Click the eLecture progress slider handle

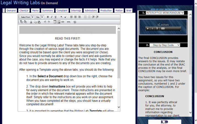coord(163,29)
